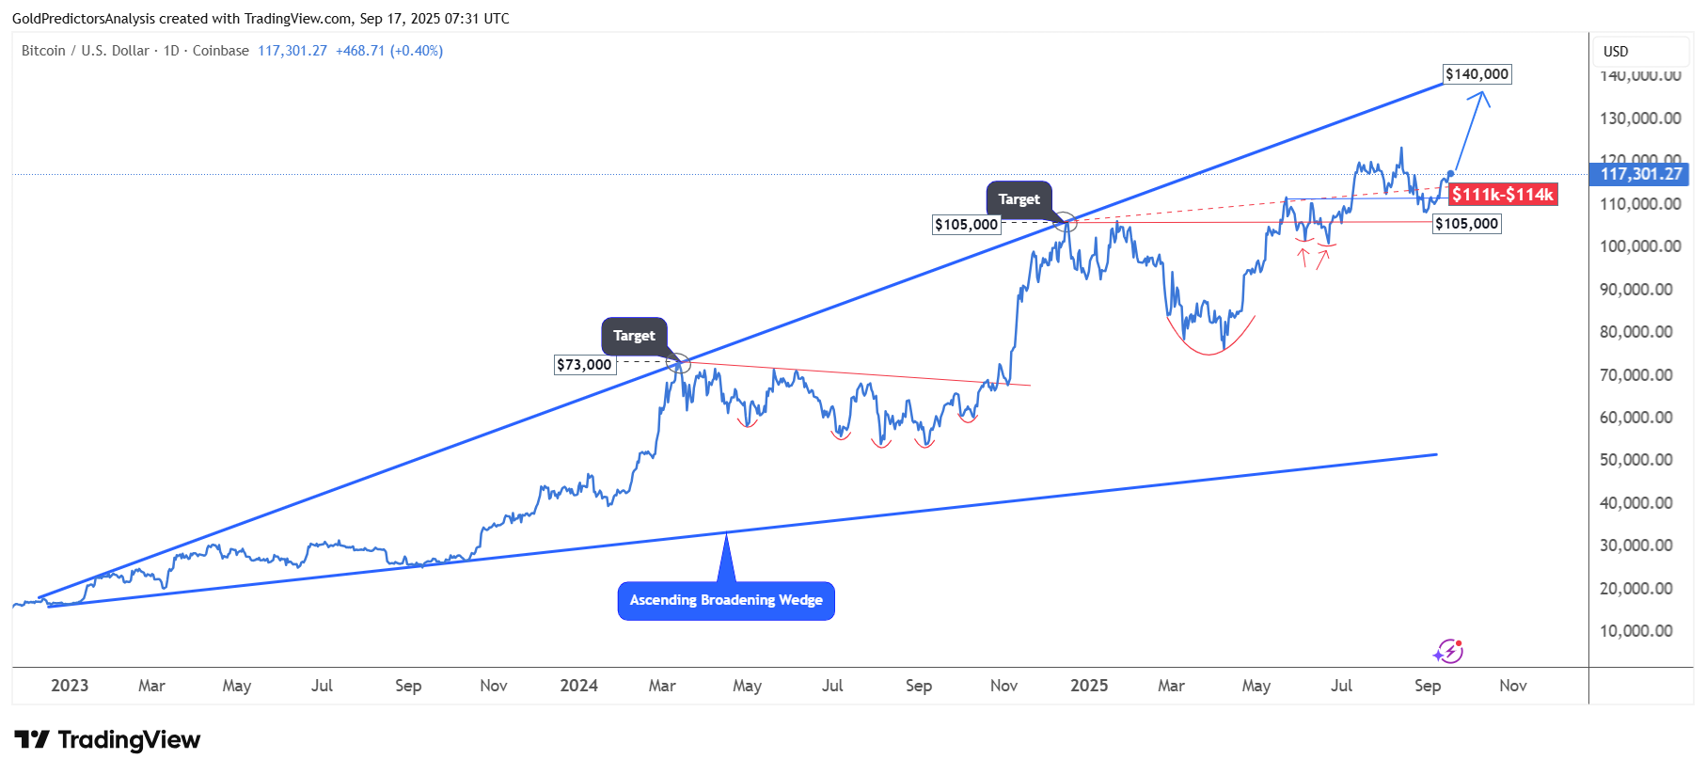Click the circle marker at the $73,000 target
Viewport: 1706px width, 775px height.
click(x=679, y=363)
